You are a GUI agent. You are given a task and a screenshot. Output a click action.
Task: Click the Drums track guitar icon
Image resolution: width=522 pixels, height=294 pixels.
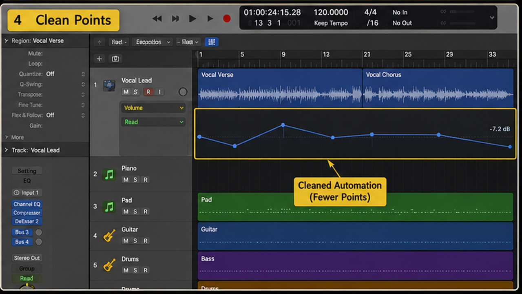click(109, 265)
